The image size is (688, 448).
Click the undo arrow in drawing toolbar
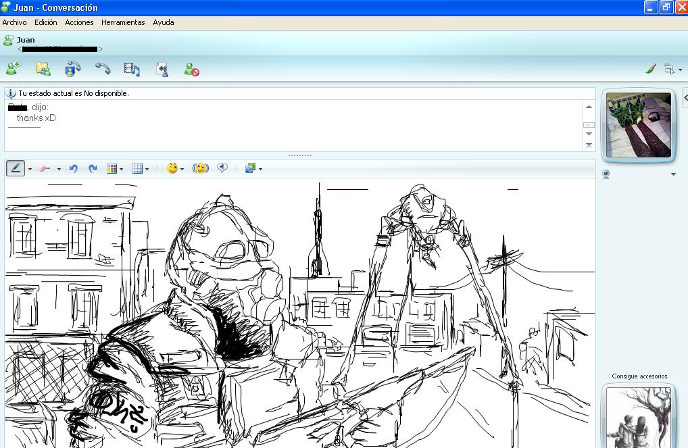73,168
